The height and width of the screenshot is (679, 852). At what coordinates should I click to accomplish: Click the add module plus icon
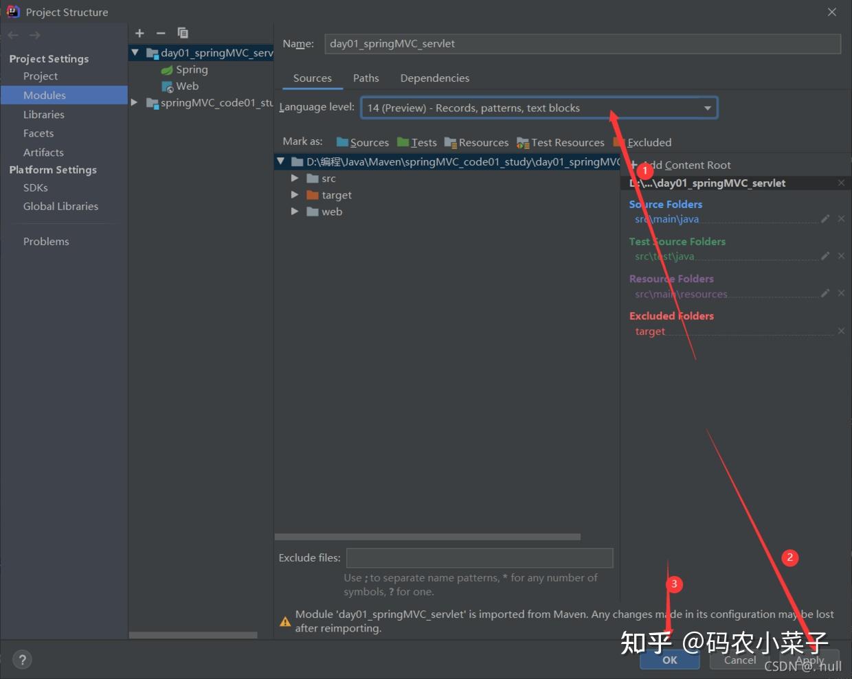pyautogui.click(x=139, y=33)
